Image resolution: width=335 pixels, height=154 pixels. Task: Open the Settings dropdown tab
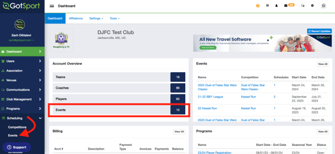click(x=96, y=18)
